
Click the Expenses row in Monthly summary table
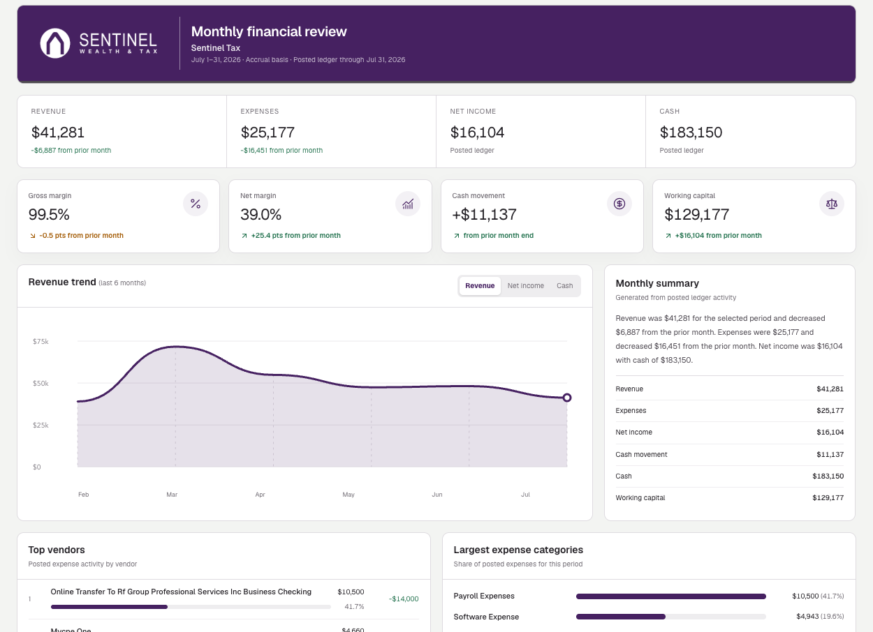730,411
